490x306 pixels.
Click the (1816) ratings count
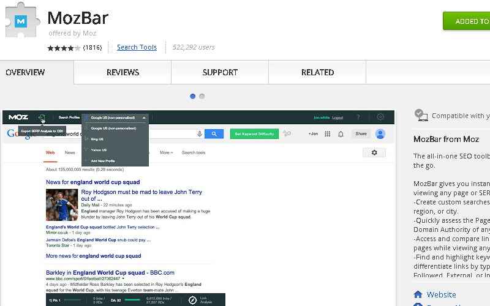coord(92,48)
